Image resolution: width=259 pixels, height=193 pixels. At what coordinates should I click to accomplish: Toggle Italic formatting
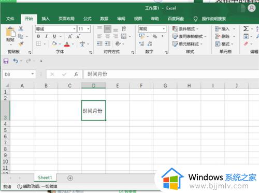(47, 36)
